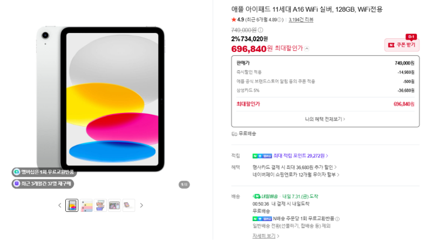Image resolution: width=432 pixels, height=240 pixels.
Task: Click the 멤버십은 1회 무료교환반품 badge
Action: (x=44, y=172)
